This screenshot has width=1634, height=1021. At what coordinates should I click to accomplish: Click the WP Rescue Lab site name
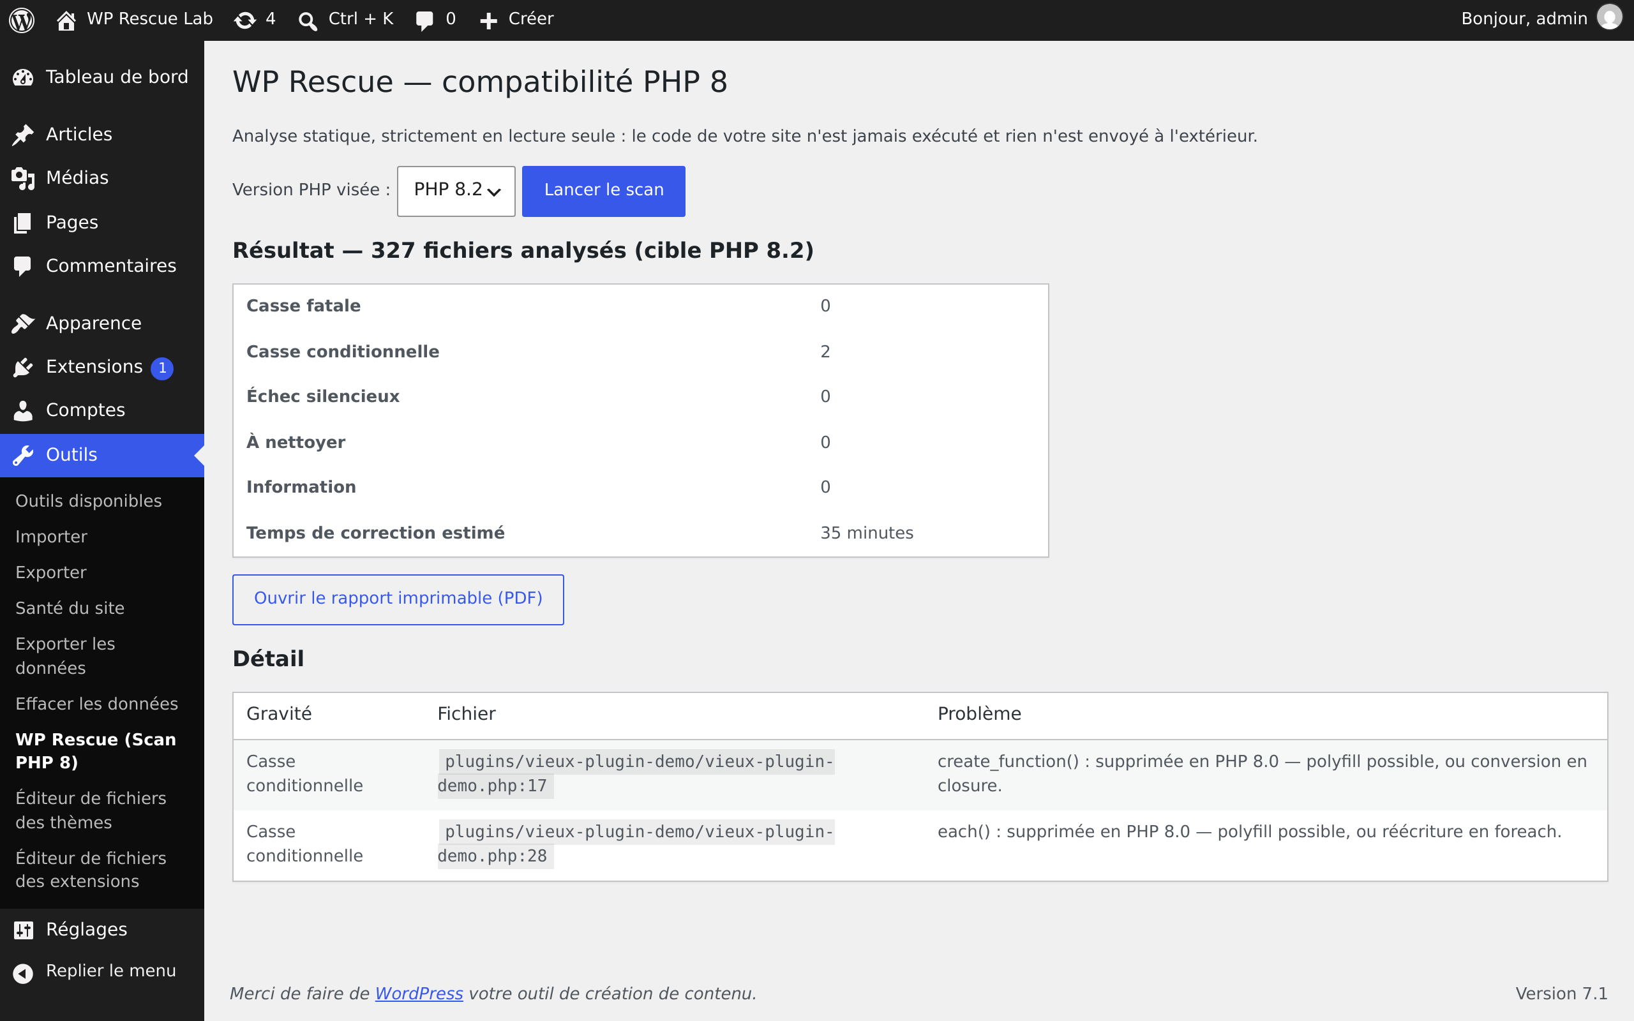tap(150, 19)
